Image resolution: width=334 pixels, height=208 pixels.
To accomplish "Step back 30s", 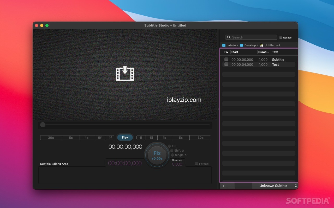I will (51, 138).
